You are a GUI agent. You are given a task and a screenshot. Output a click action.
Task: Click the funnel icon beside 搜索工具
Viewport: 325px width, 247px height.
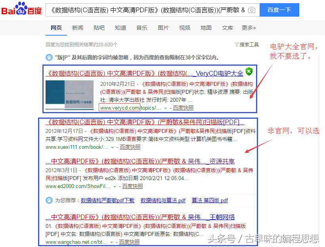pyautogui.click(x=237, y=45)
